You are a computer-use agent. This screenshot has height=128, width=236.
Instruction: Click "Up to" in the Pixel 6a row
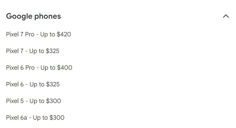point(40,118)
